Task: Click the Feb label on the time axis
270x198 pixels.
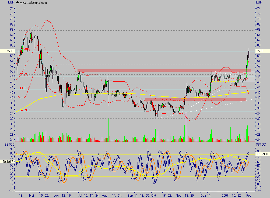Action: coord(249,196)
